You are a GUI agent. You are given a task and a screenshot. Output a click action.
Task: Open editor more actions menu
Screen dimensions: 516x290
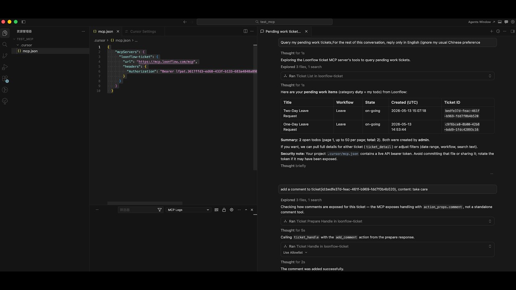pos(252,31)
